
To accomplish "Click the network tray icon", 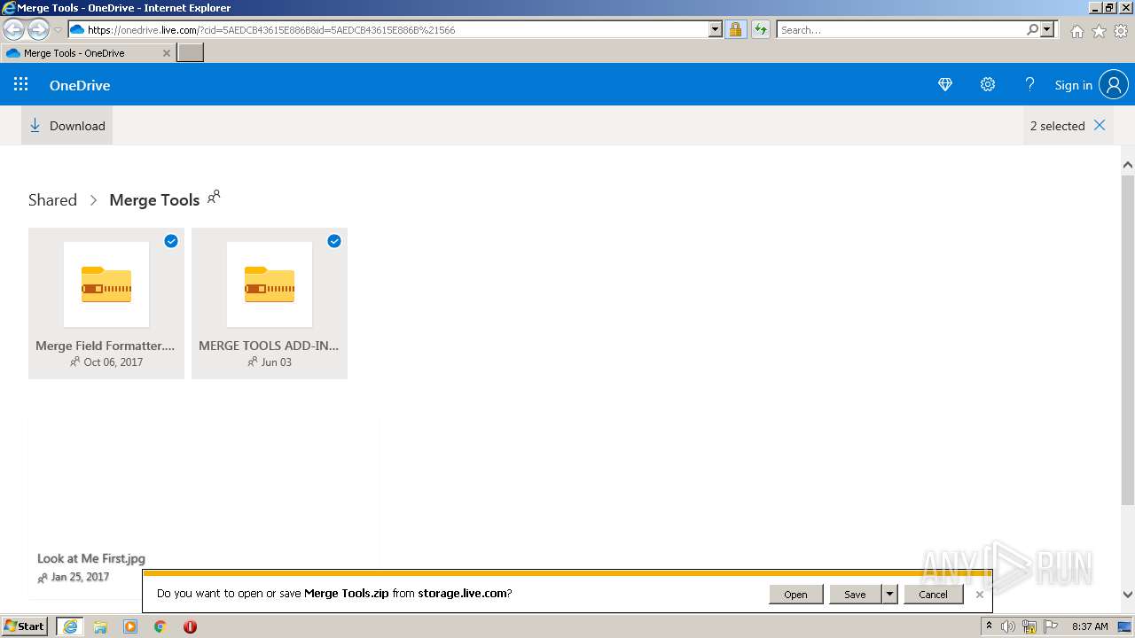I will (1029, 626).
